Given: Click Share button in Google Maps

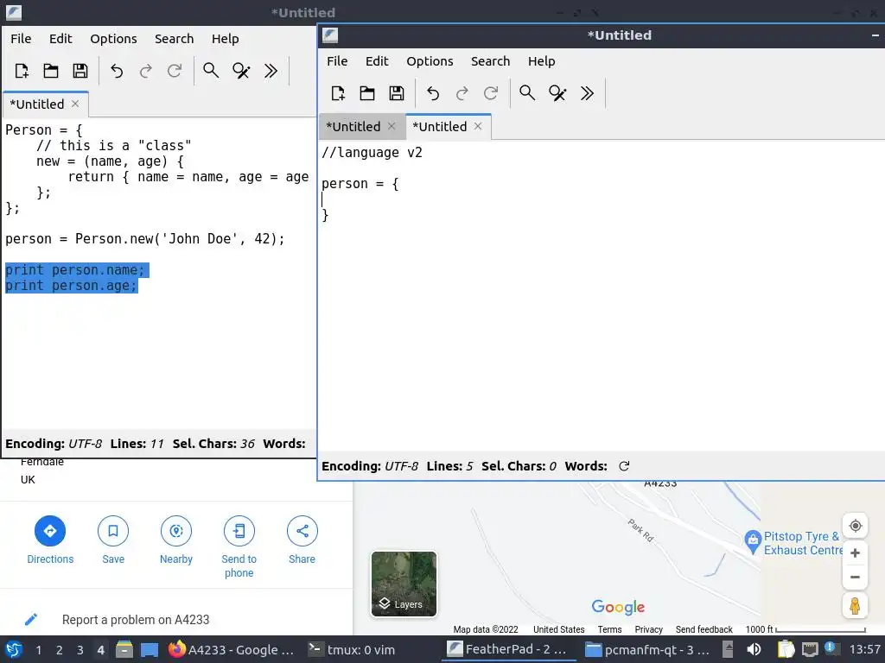Looking at the screenshot, I should point(302,540).
